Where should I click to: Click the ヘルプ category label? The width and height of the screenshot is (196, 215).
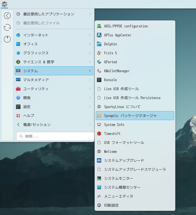click(x=29, y=116)
